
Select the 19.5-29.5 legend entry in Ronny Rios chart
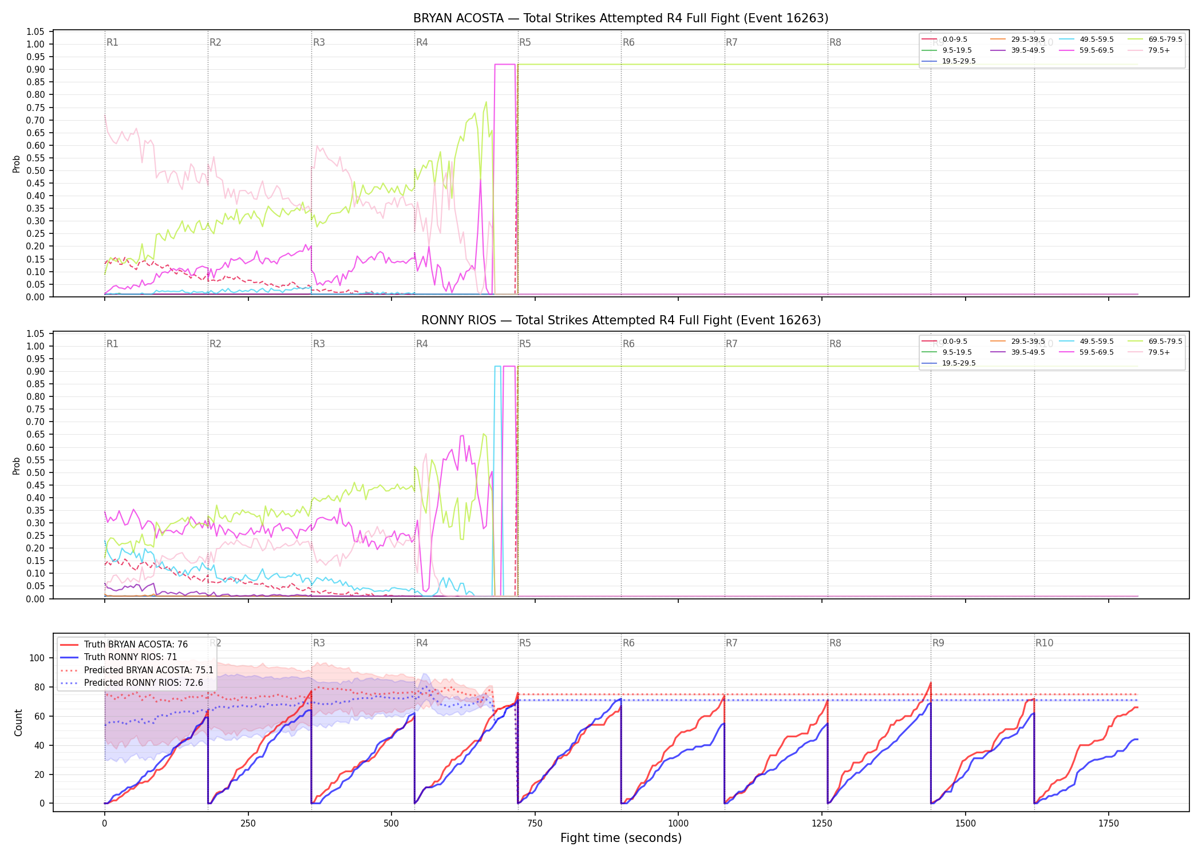coord(949,363)
